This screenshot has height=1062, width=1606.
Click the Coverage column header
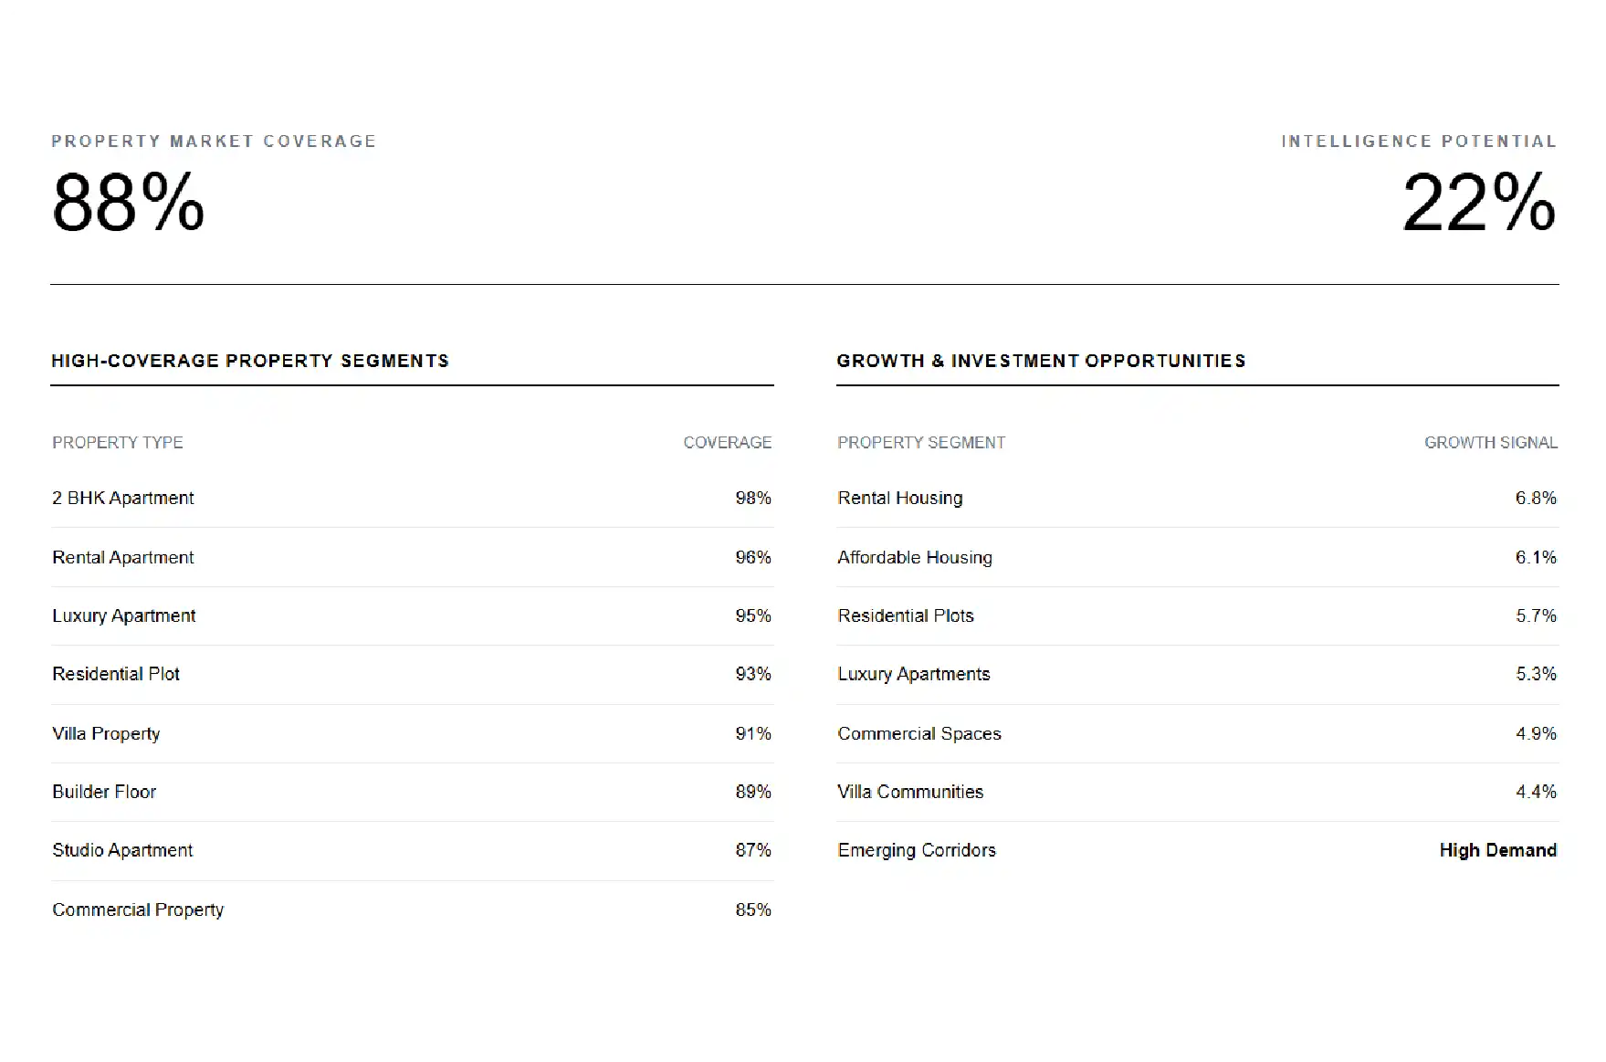(728, 443)
